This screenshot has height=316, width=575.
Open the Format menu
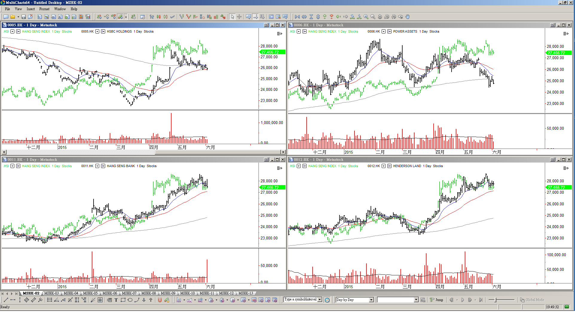44,9
